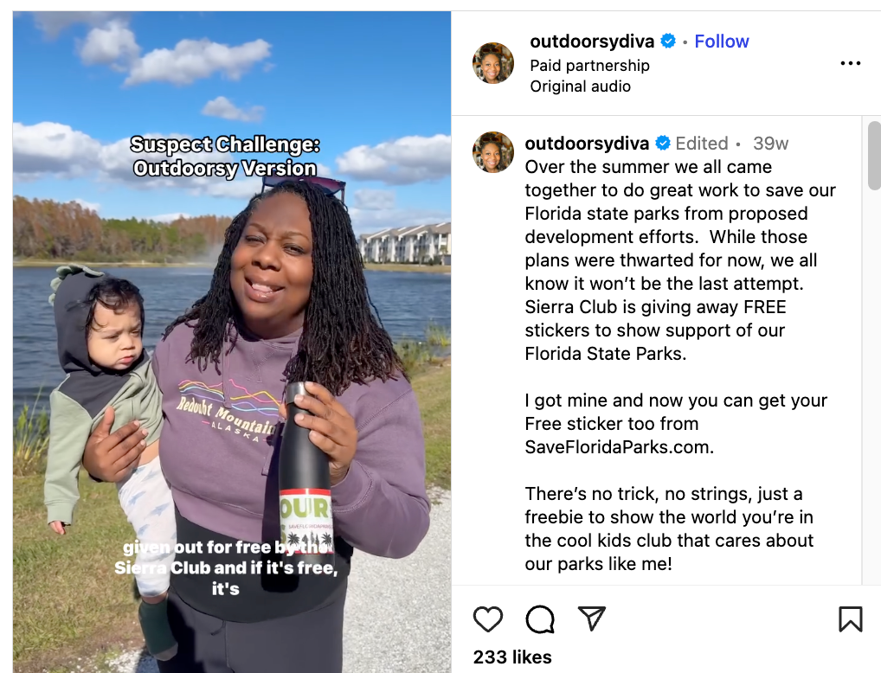This screenshot has height=673, width=881.
Task: Click the caption scrollbar thumb
Action: tap(874, 156)
